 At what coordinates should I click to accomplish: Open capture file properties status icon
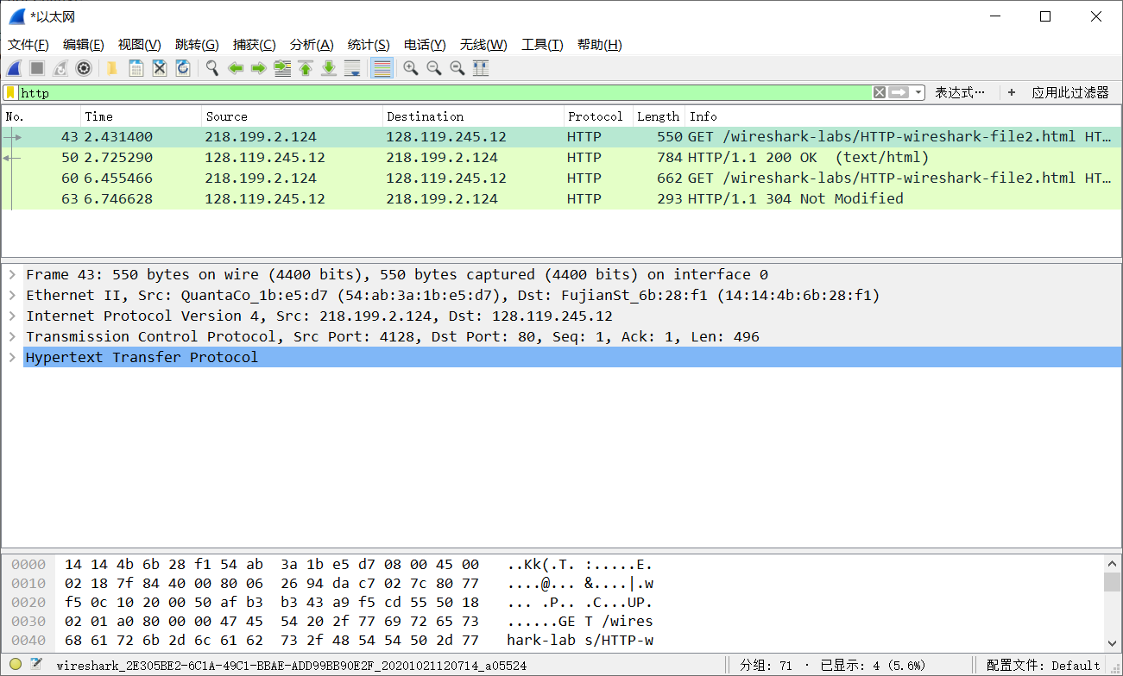36,665
